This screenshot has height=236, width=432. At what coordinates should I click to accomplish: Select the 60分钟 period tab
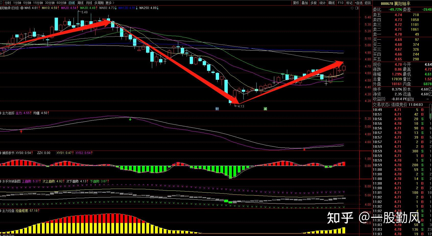coord(62,3)
